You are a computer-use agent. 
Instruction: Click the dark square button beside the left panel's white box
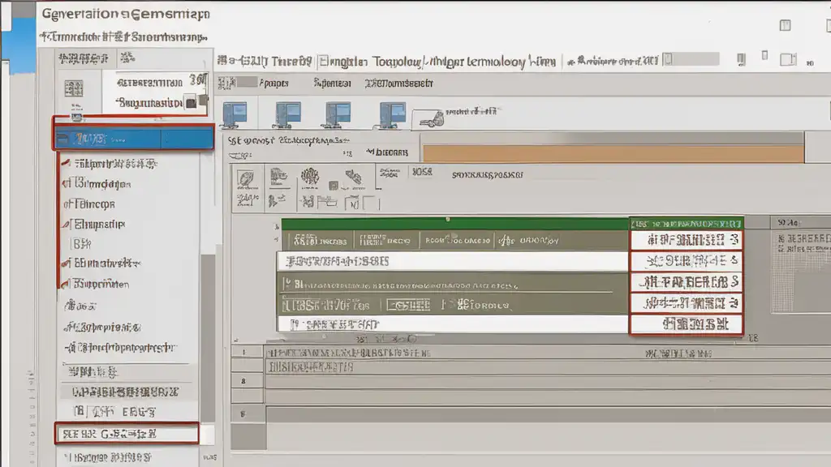point(192,103)
